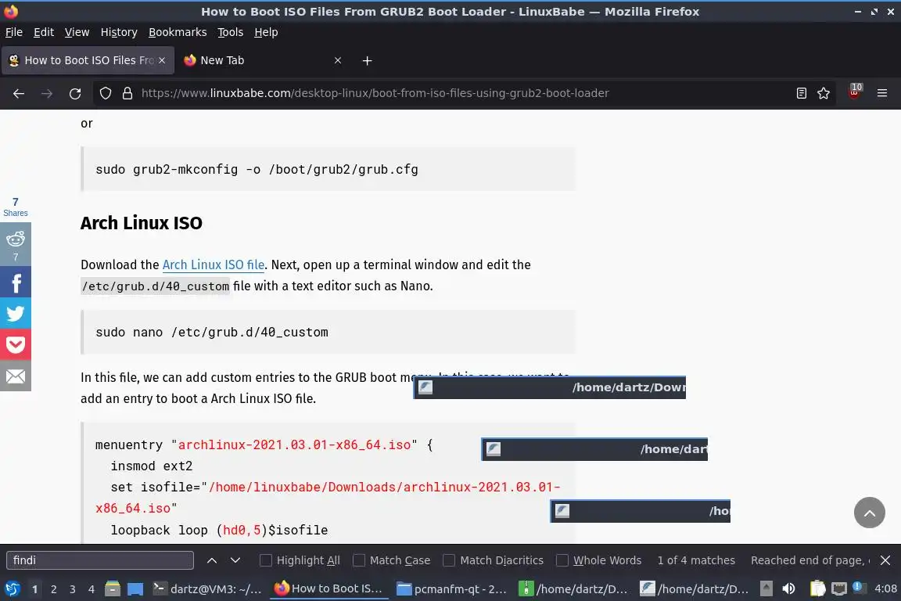Open dartz@VM3 terminal in taskbar
Viewport: 901px width, 601px height.
[207, 588]
